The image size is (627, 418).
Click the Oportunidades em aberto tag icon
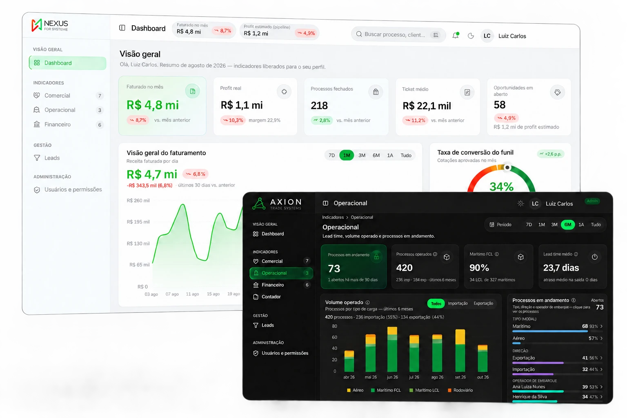click(x=557, y=93)
